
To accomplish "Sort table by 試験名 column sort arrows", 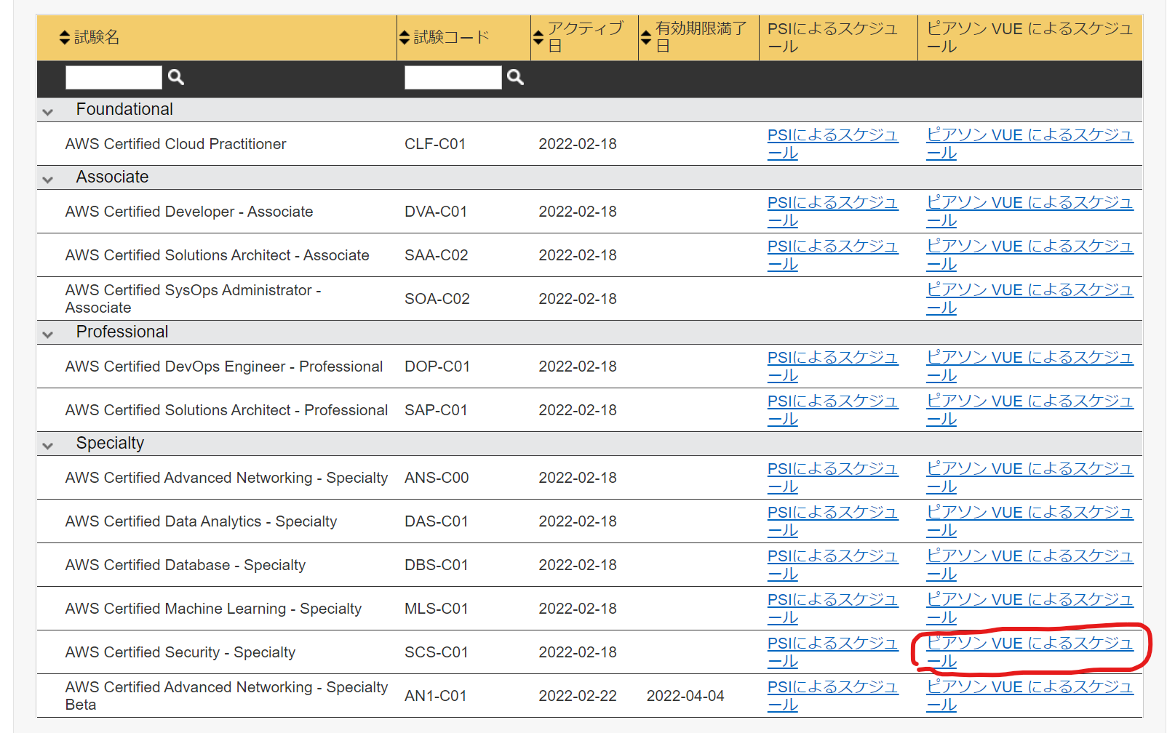I will click(65, 37).
